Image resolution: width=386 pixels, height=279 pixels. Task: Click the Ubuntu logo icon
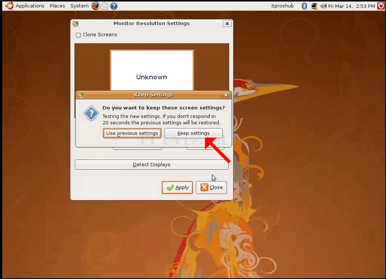(10, 6)
